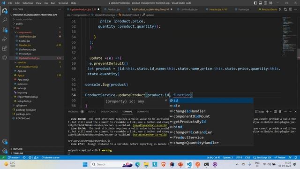This screenshot has height=169, width=300.
Task: Open Run and Debug view
Action: click(5, 39)
